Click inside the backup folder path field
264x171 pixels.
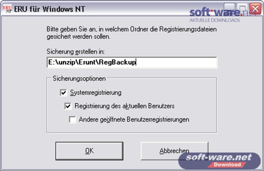tap(132, 63)
